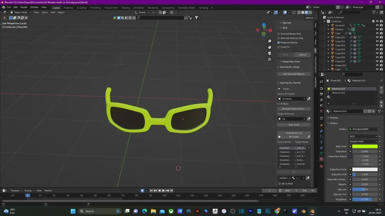Open the Render menu
385x216 pixels.
[24, 7]
